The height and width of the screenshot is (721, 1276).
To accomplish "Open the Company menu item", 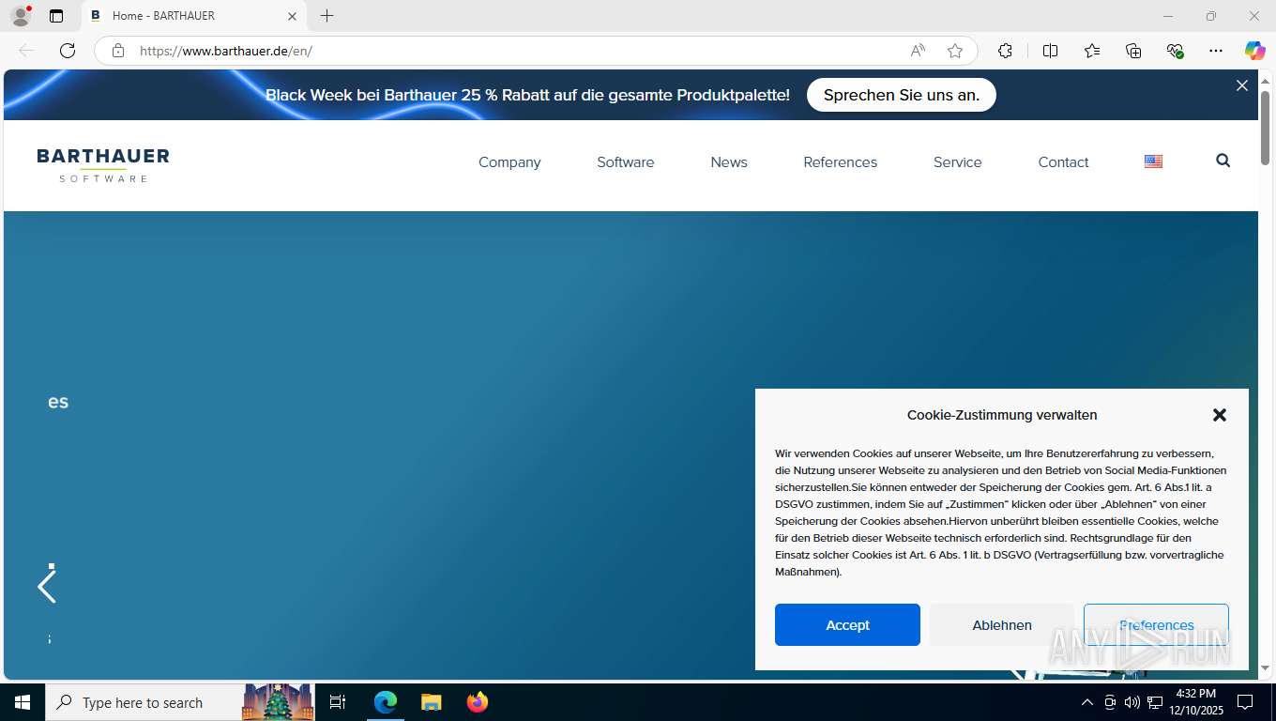I will tap(509, 162).
